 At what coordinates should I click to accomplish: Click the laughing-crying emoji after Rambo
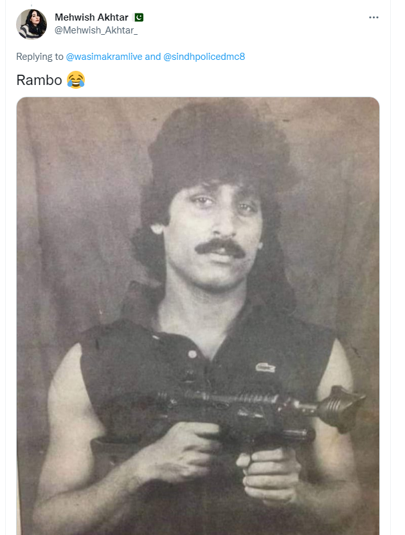(76, 80)
